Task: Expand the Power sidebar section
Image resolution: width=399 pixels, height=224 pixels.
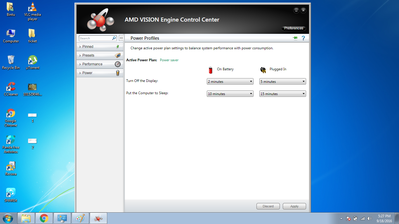Action: pyautogui.click(x=100, y=73)
